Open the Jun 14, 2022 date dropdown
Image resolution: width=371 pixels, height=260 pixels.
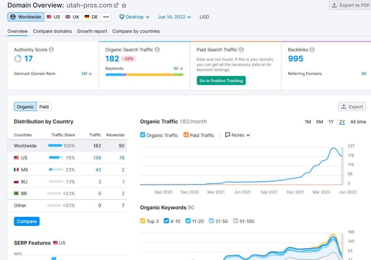174,17
